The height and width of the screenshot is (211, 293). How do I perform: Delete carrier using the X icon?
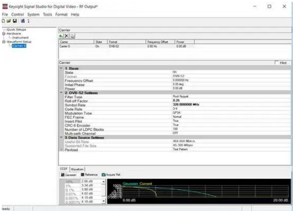(66, 36)
